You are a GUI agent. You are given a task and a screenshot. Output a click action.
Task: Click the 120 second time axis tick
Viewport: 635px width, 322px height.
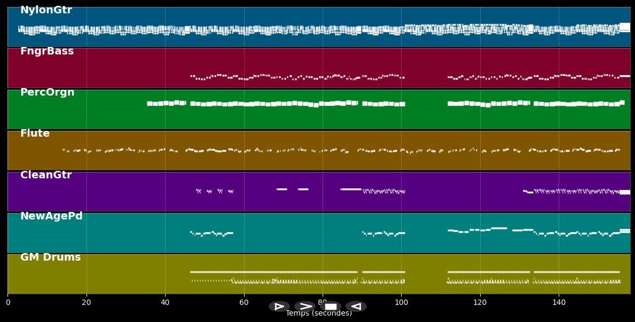click(x=480, y=303)
